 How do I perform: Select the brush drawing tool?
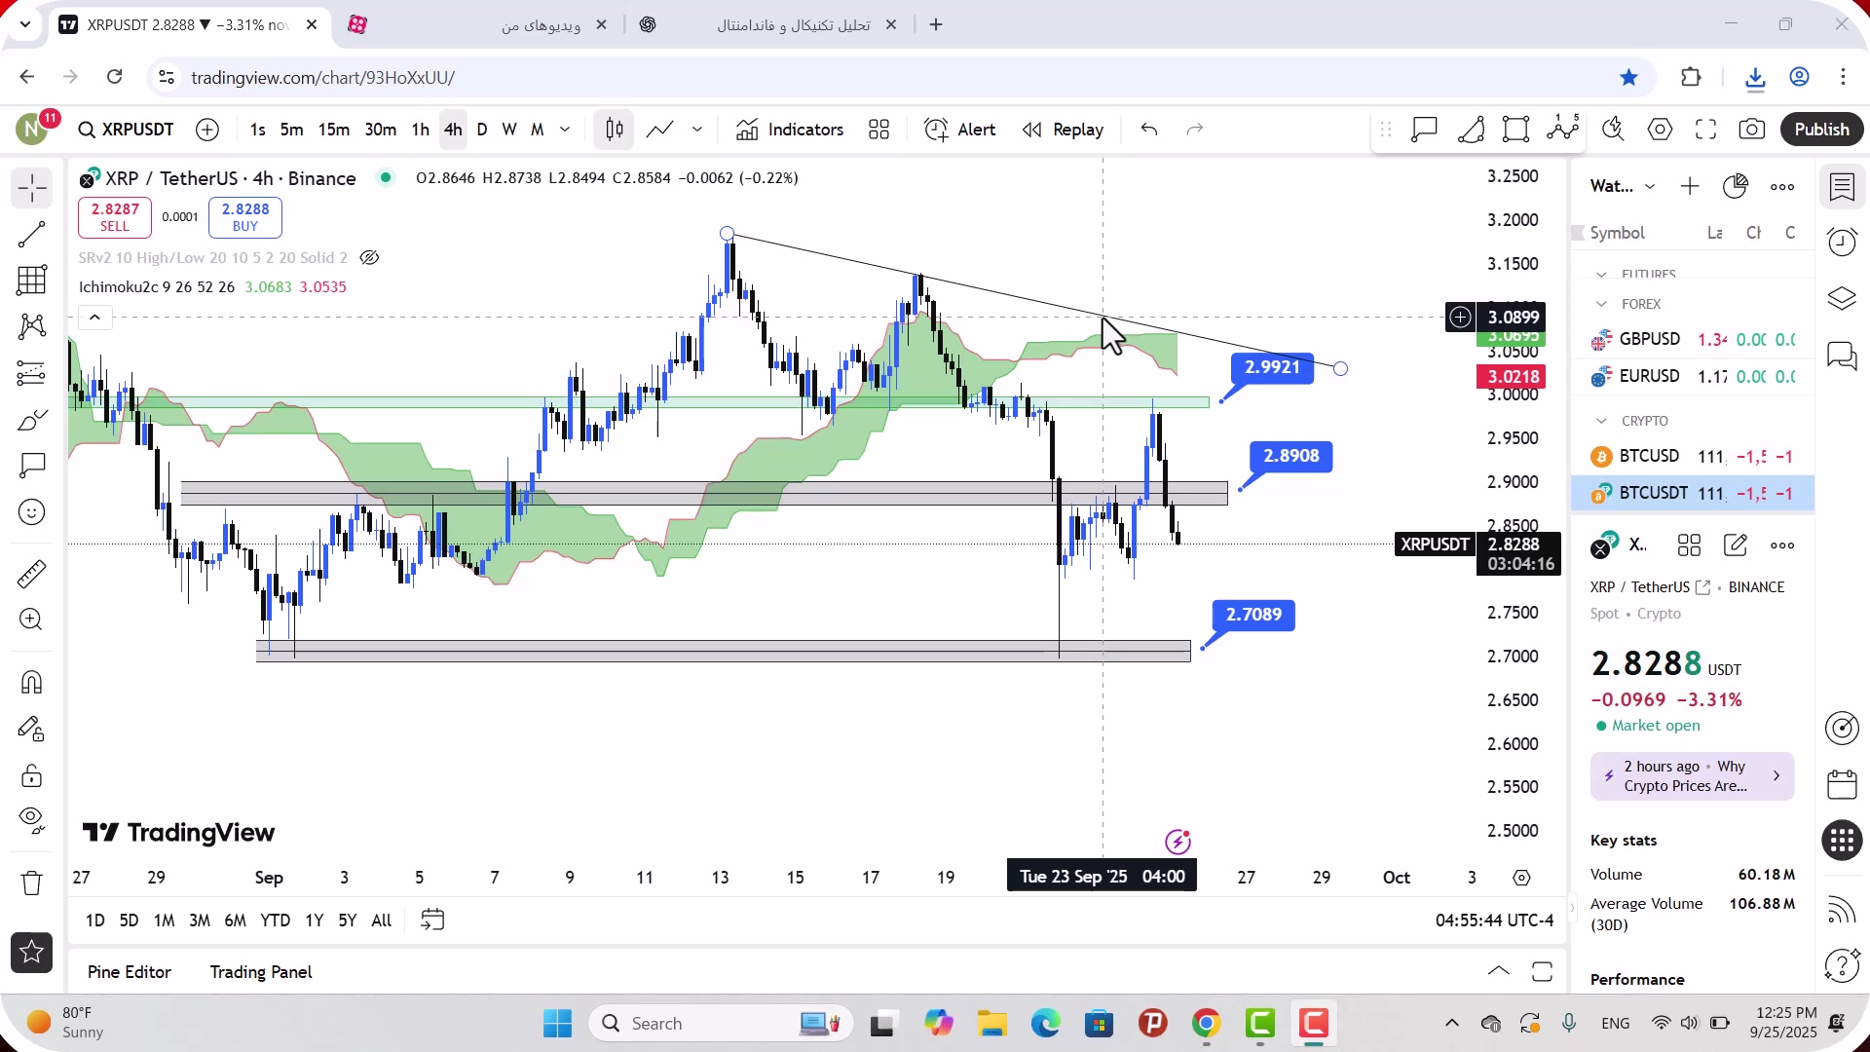click(x=31, y=420)
